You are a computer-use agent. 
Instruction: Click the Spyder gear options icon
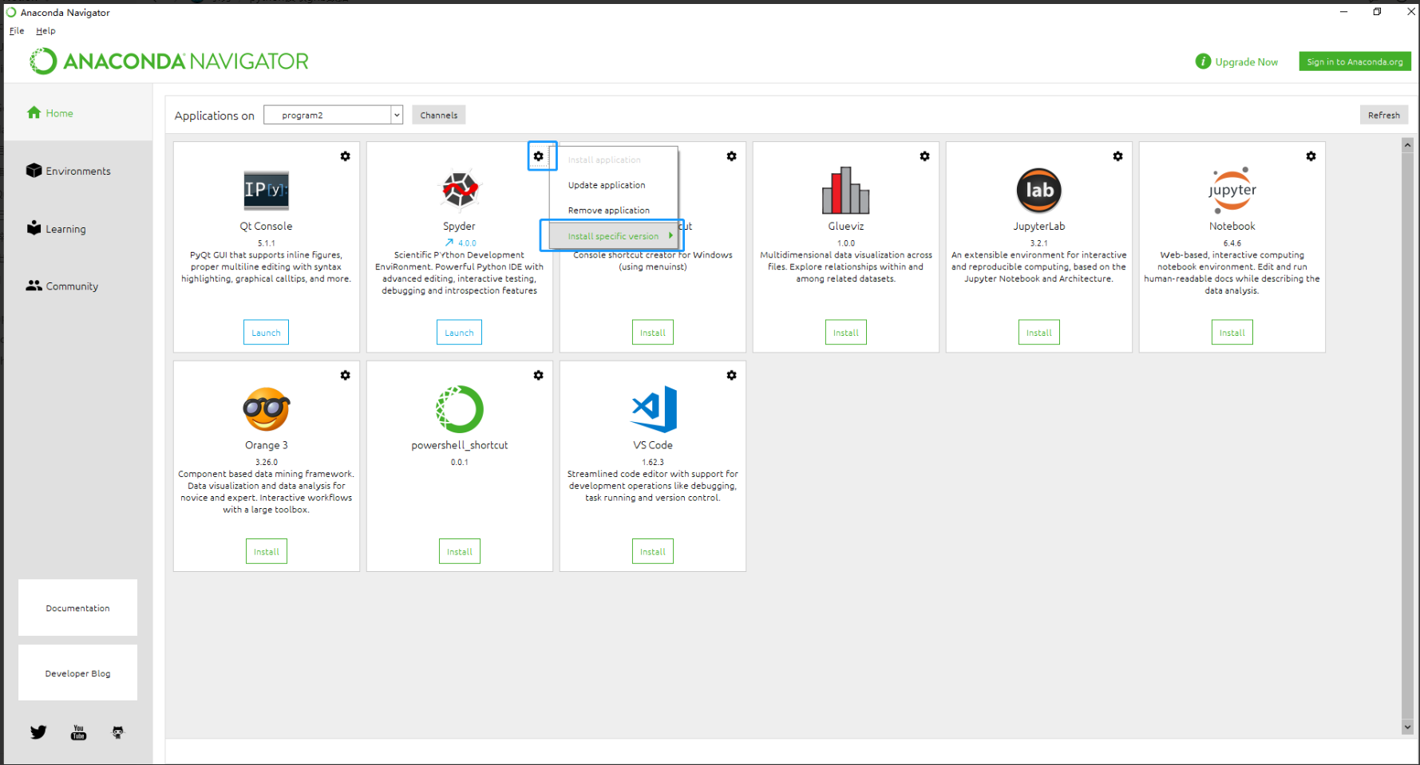(539, 156)
